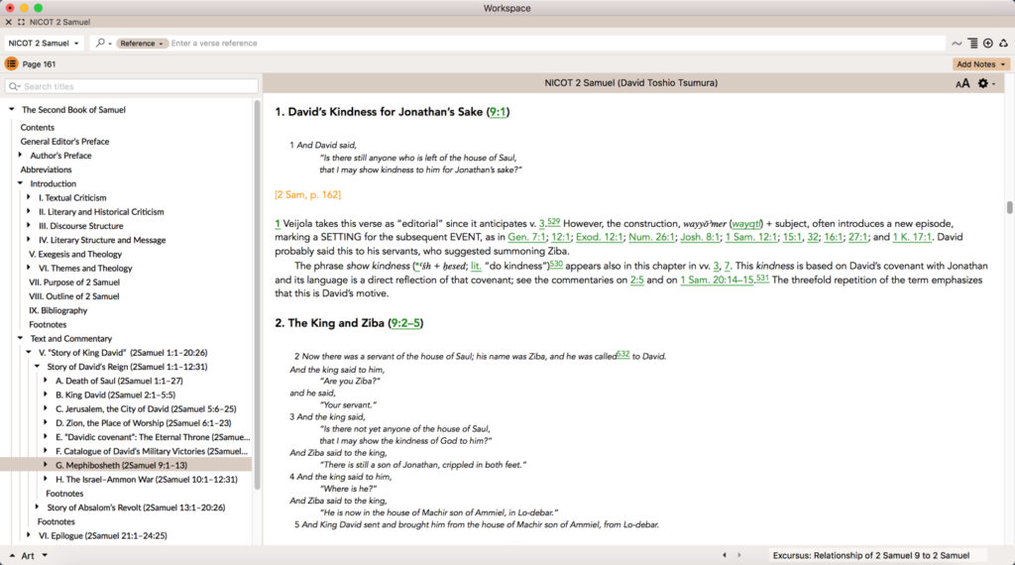This screenshot has width=1015, height=565.
Task: Expand G. Mephibosheth entry arrow
Action: click(x=46, y=464)
